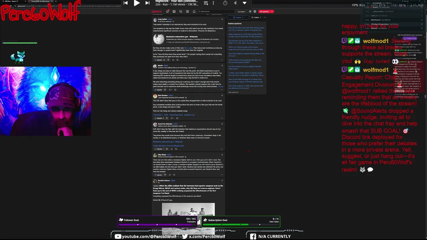
Task: Open more options on Gerard's answer
Action: pos(222,149)
